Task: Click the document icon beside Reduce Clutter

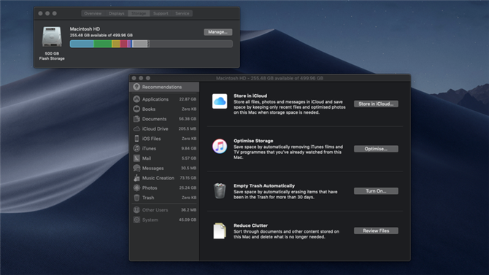Action: coord(220,231)
